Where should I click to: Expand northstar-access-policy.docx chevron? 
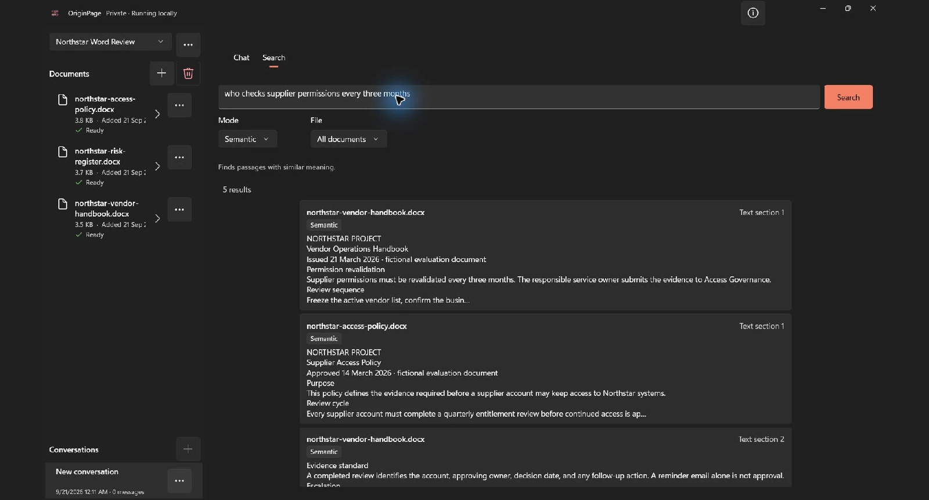157,114
